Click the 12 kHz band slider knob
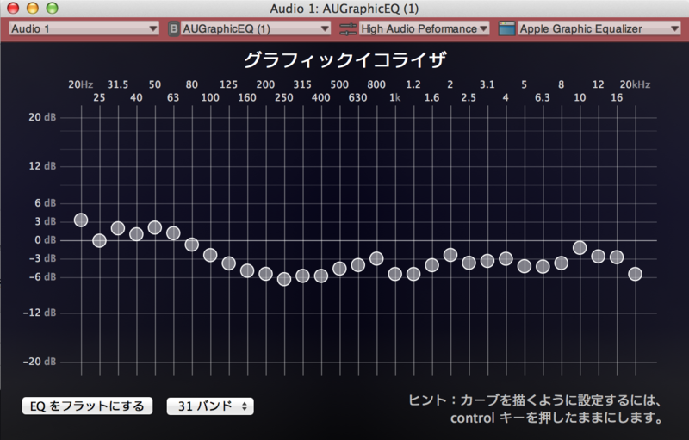 tap(598, 257)
